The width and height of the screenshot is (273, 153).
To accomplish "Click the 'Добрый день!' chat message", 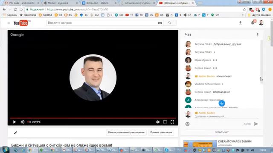I will click(x=221, y=92).
